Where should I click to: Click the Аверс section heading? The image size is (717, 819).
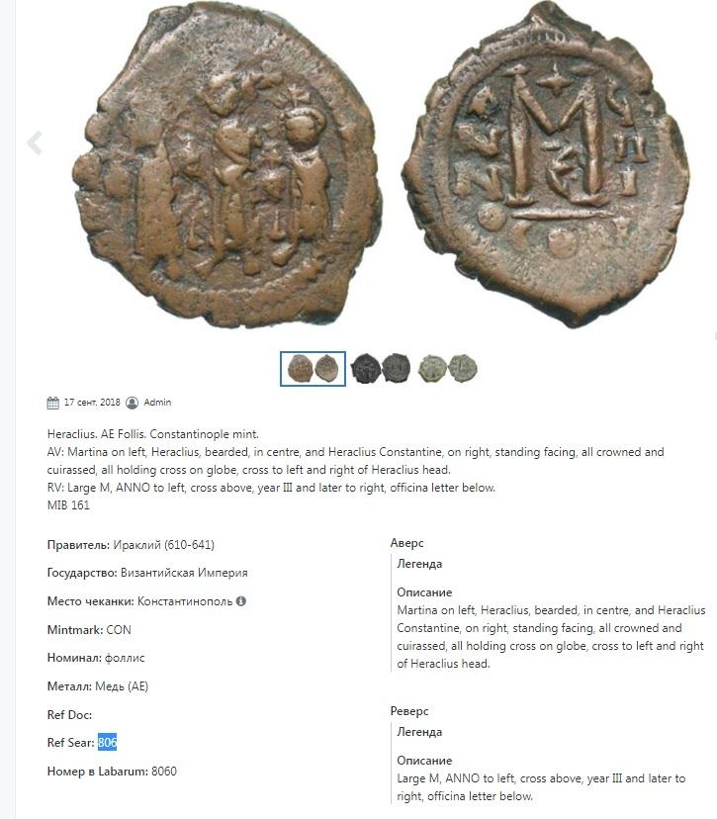[406, 543]
